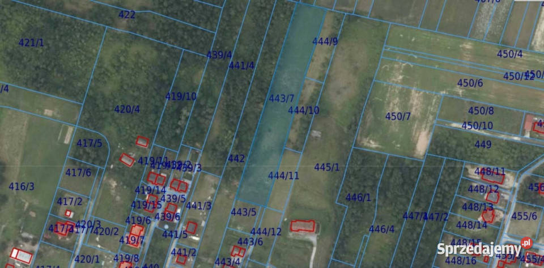This screenshot has width=544, height=268.
Task: Click parcel label 417/5
Action: pyautogui.click(x=90, y=143)
